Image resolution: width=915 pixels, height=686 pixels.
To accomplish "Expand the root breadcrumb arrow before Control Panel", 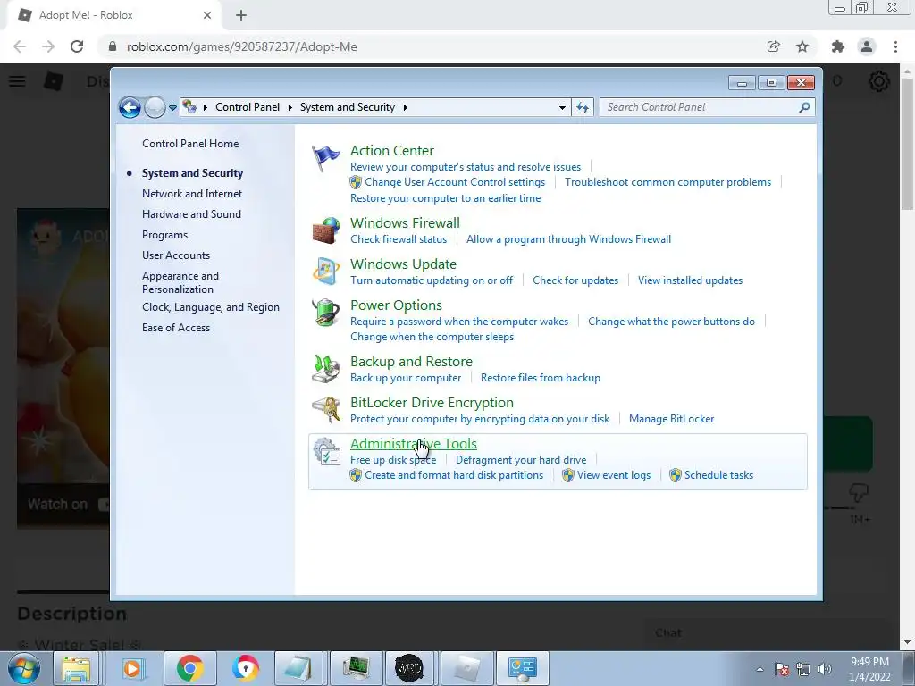I will (x=205, y=107).
